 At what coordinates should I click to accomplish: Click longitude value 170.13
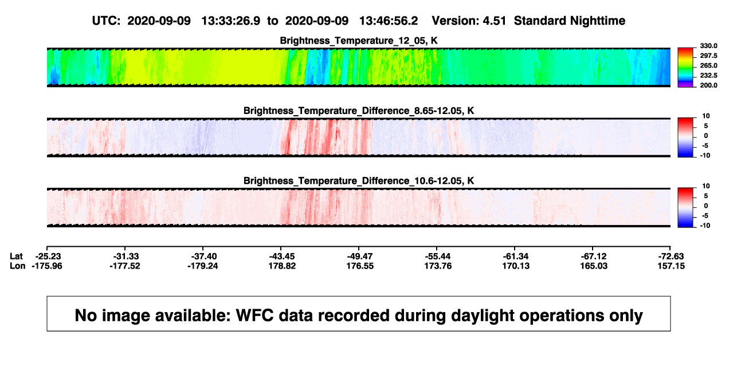coord(515,266)
